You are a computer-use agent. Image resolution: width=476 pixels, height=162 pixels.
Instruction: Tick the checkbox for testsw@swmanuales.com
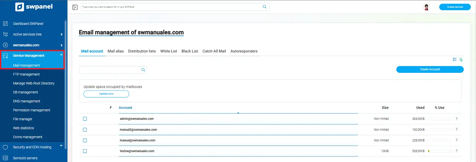point(85,151)
